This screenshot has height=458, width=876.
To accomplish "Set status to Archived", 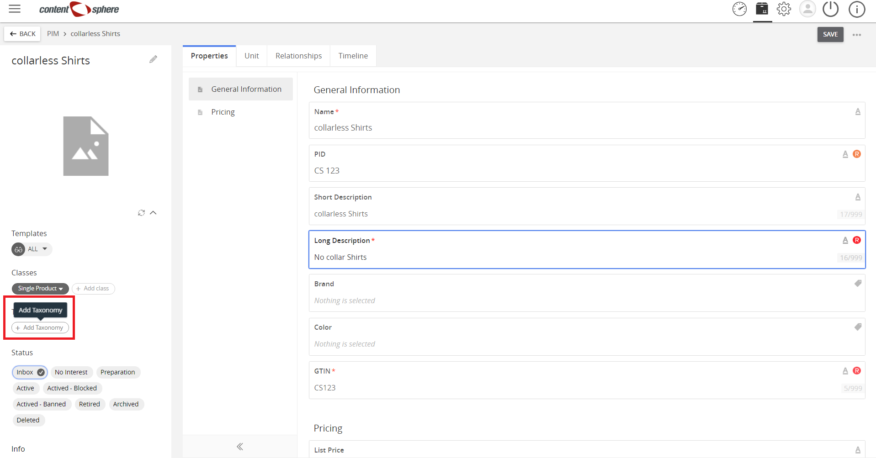I will (x=126, y=404).
